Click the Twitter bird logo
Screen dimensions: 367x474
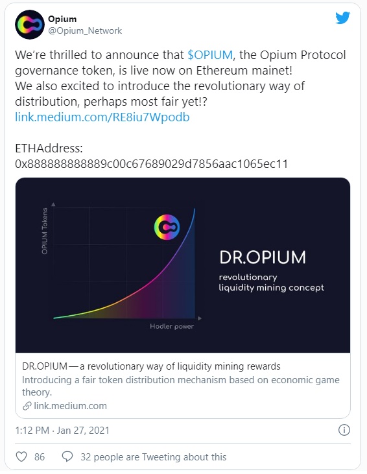click(342, 18)
